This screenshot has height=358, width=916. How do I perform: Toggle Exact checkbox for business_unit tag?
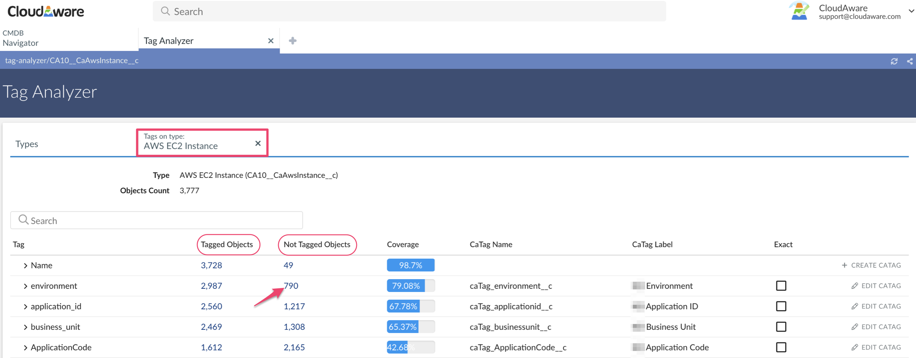point(781,327)
